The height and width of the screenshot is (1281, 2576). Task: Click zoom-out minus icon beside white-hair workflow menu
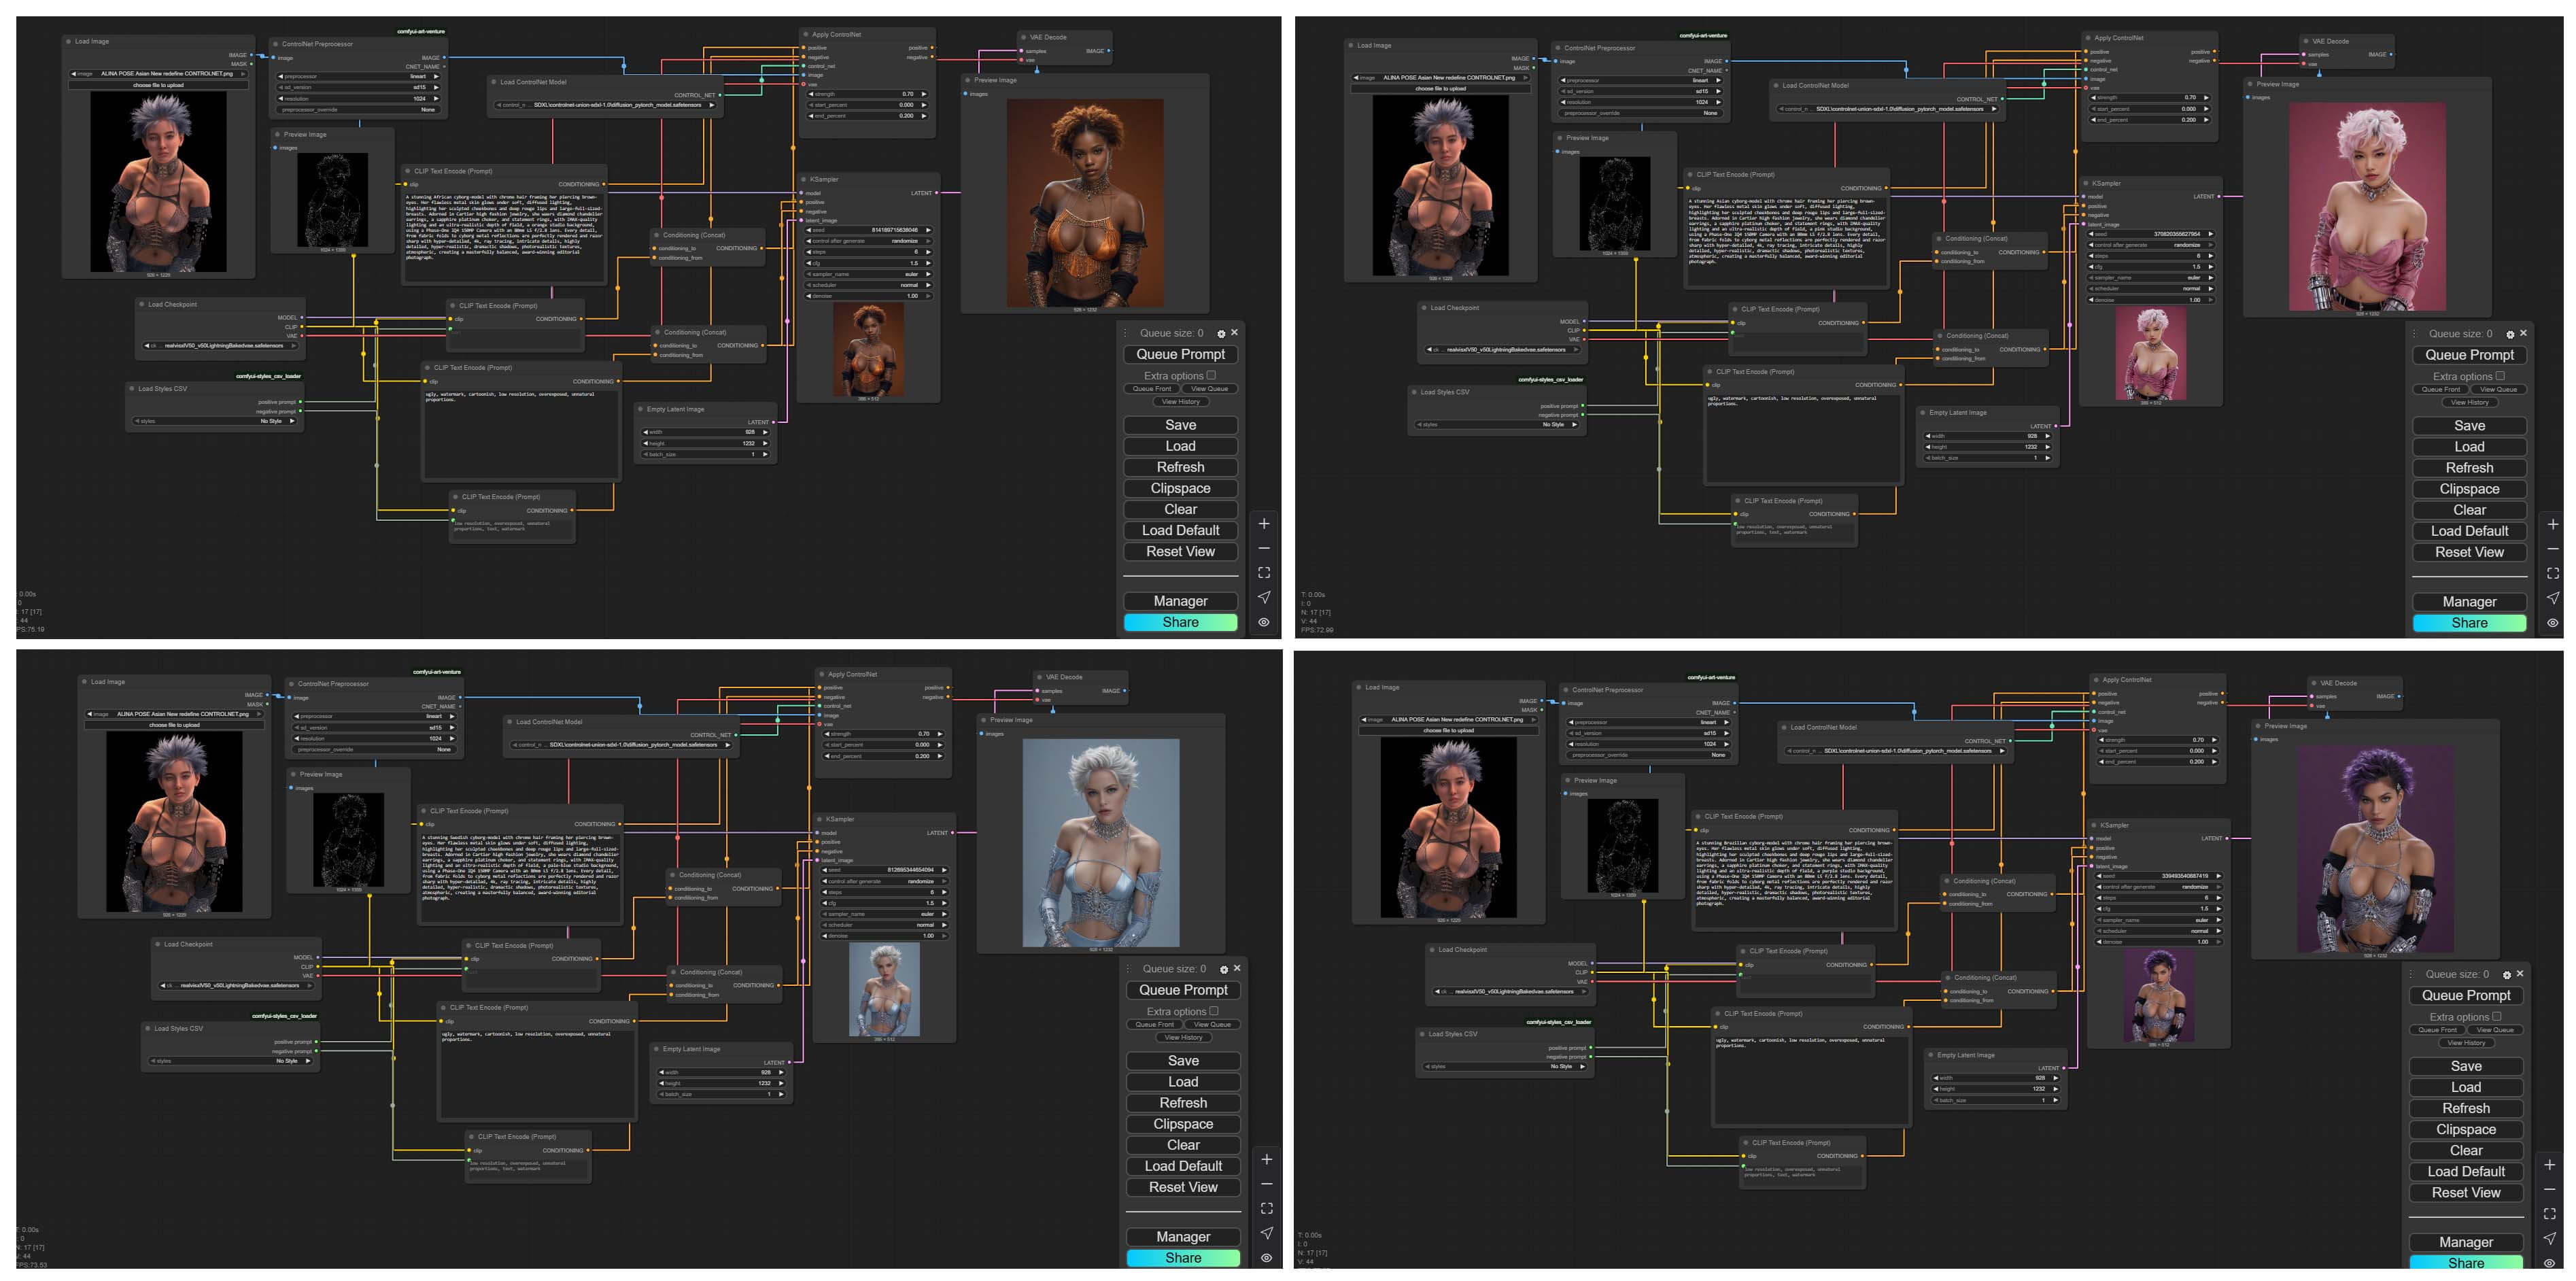(1266, 1184)
